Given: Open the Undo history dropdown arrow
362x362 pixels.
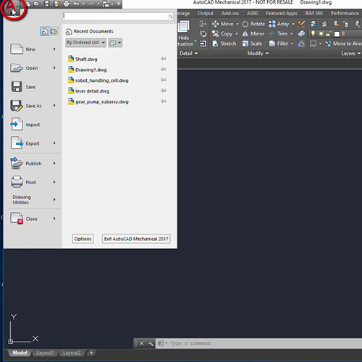Looking at the screenshot, I should click(83, 4).
